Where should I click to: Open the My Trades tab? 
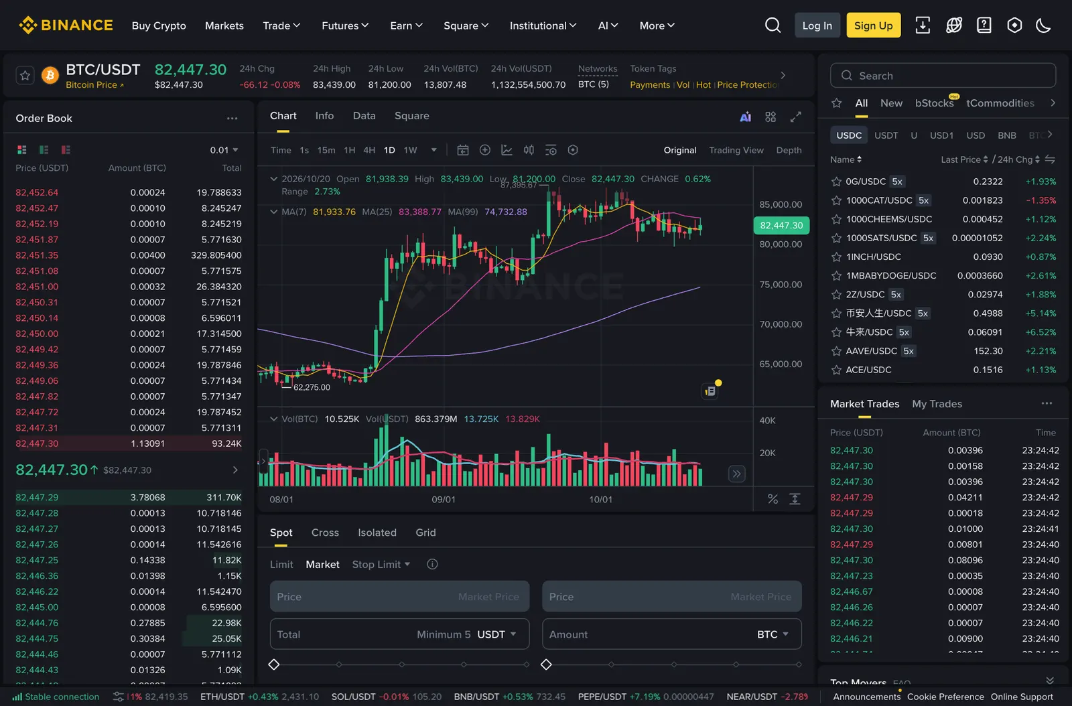coord(937,404)
